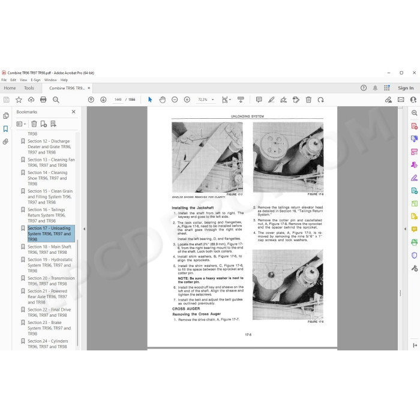Collapse the left navigation pane arrow
Screen dimensions: 420x420
pos(84,229)
